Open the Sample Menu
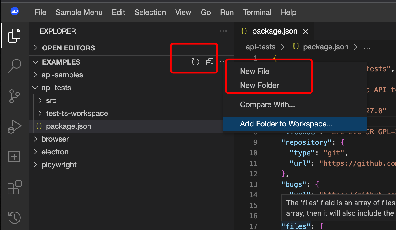 79,12
